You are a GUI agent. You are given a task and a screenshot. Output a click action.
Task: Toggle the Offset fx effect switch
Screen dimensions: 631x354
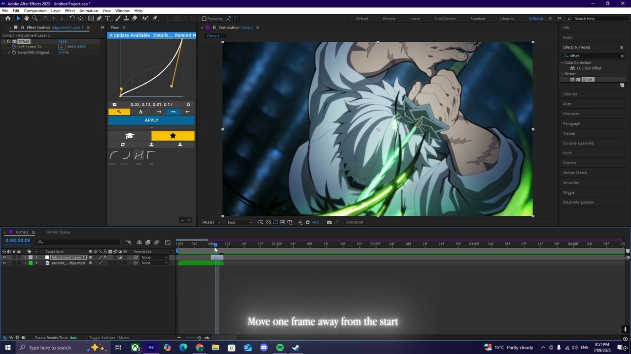(9, 41)
